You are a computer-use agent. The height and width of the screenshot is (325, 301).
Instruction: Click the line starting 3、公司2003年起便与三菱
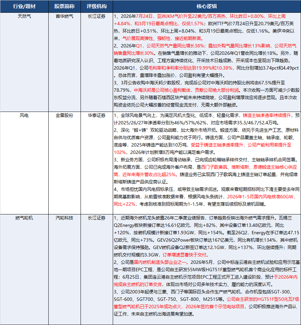[203, 292]
